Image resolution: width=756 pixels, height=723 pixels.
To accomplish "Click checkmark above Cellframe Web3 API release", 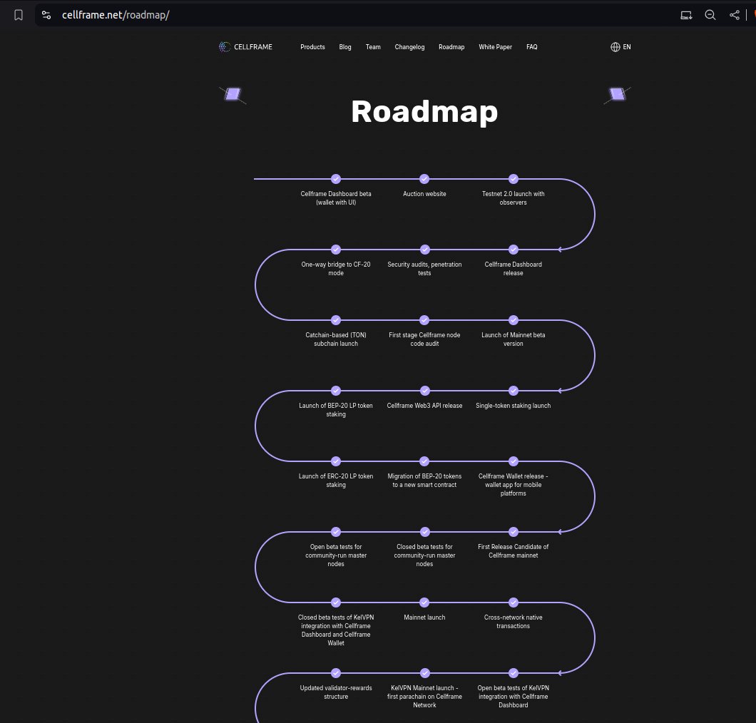I will [425, 391].
